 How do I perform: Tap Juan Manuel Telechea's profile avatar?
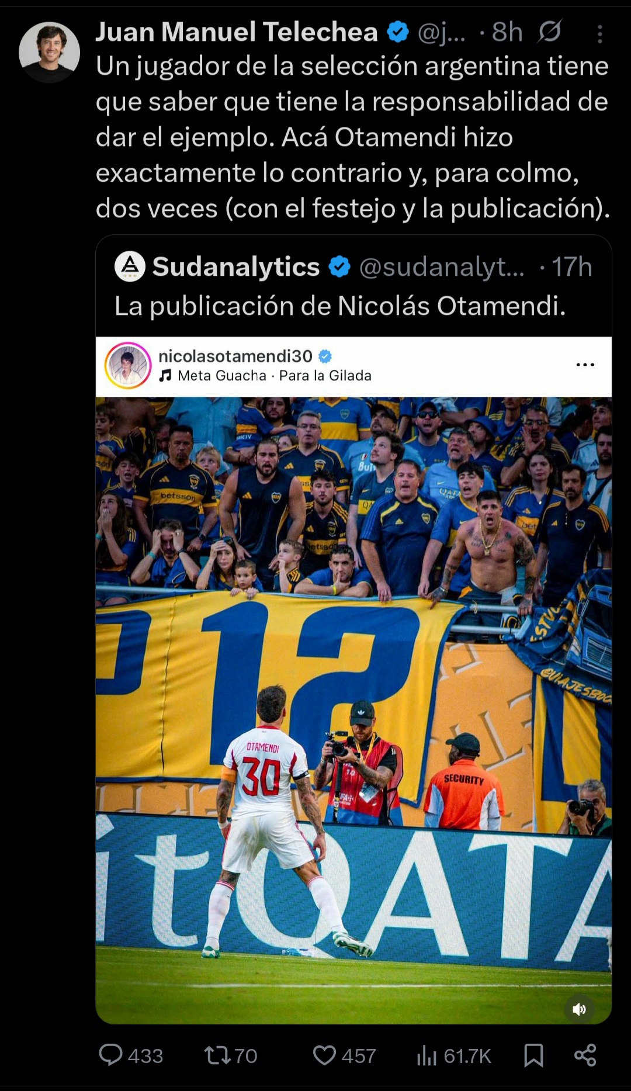pos(49,52)
